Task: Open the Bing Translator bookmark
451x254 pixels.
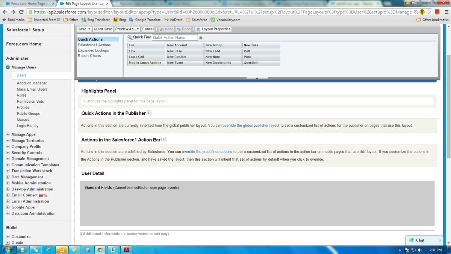Action: pos(95,20)
